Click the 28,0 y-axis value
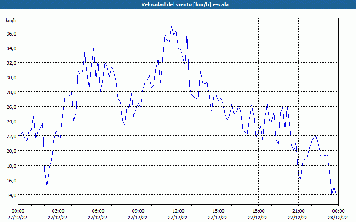The height and width of the screenshot is (222, 356). (12, 92)
